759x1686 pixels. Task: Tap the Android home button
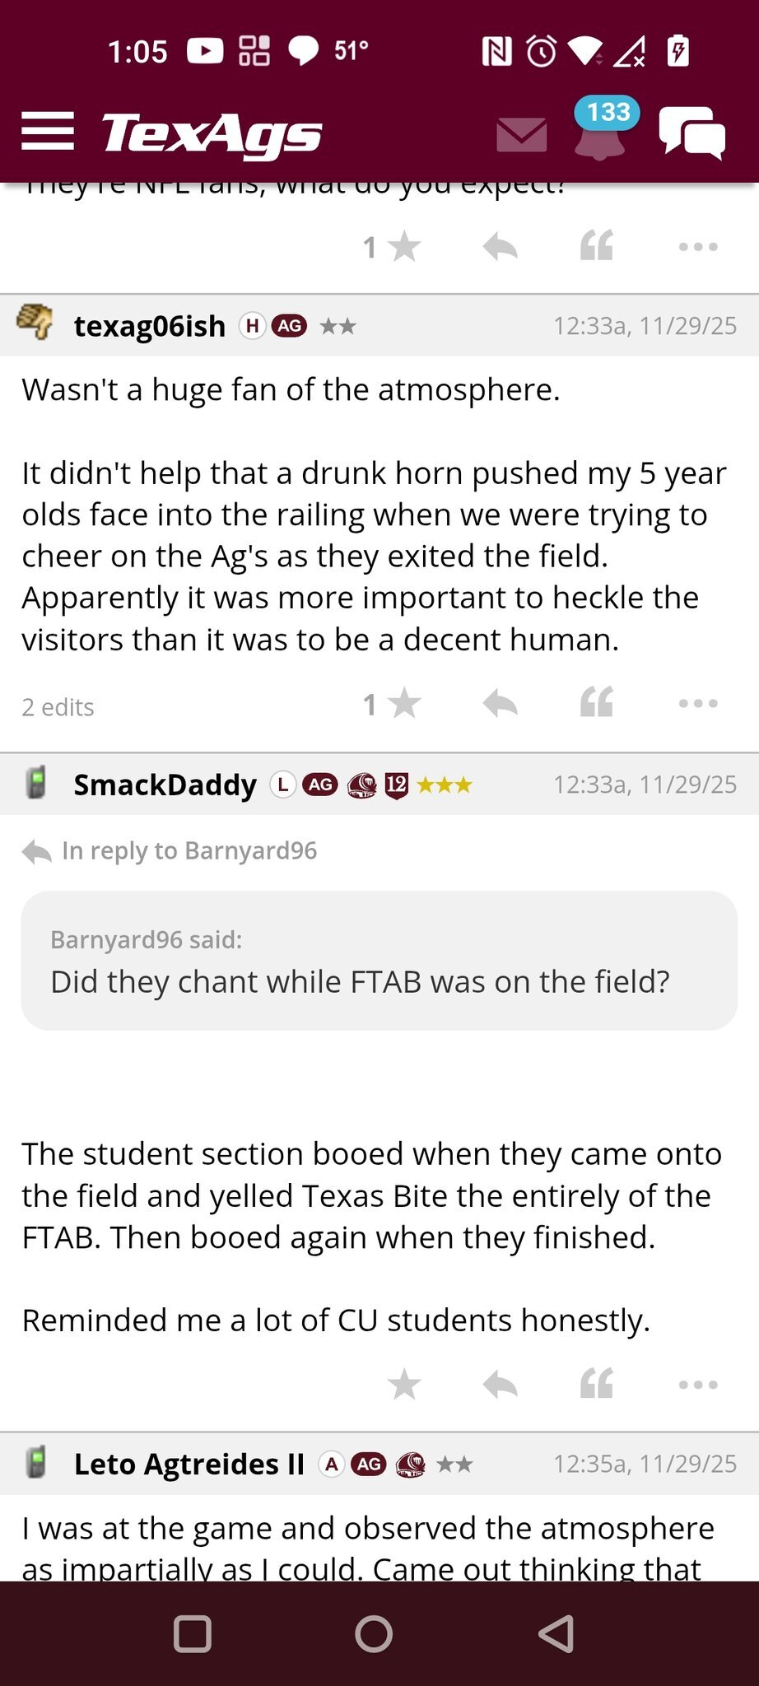click(374, 1633)
